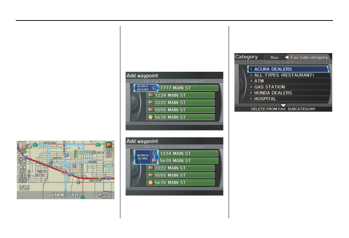
Task: Select SEARCH AROUND with 7777 MAIN ST
Action: coord(176,88)
